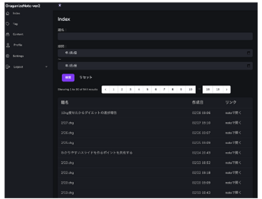Select pagination page 4

click(x=139, y=89)
